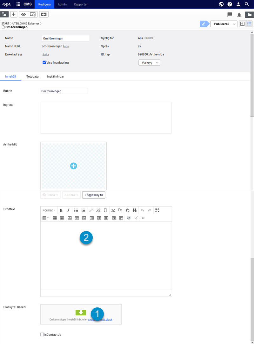Open the source code view icon
Image resolution: width=254 pixels, height=344 pixels.
coord(143,218)
